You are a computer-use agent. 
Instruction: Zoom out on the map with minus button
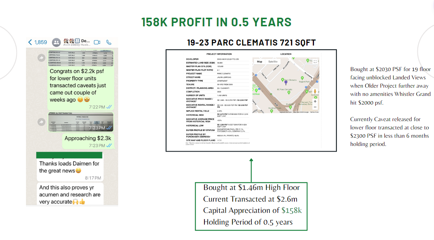pos(315,107)
